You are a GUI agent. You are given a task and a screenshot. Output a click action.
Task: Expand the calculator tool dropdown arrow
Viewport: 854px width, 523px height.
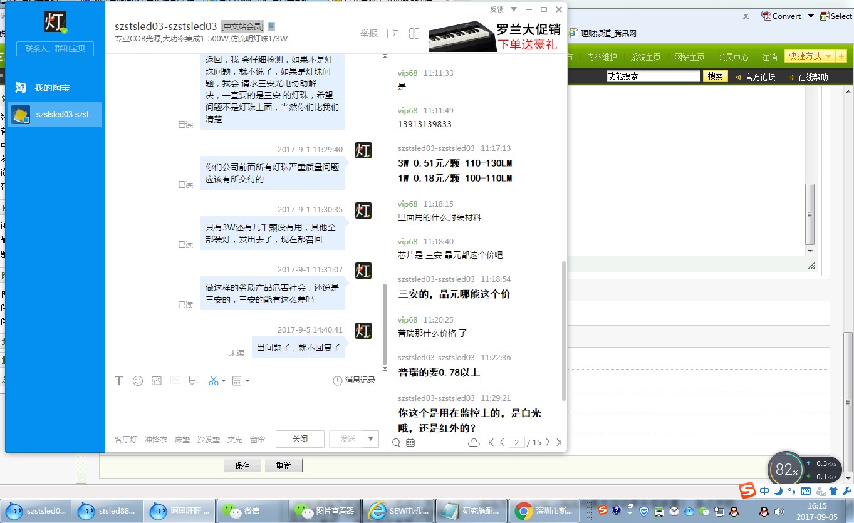click(247, 381)
